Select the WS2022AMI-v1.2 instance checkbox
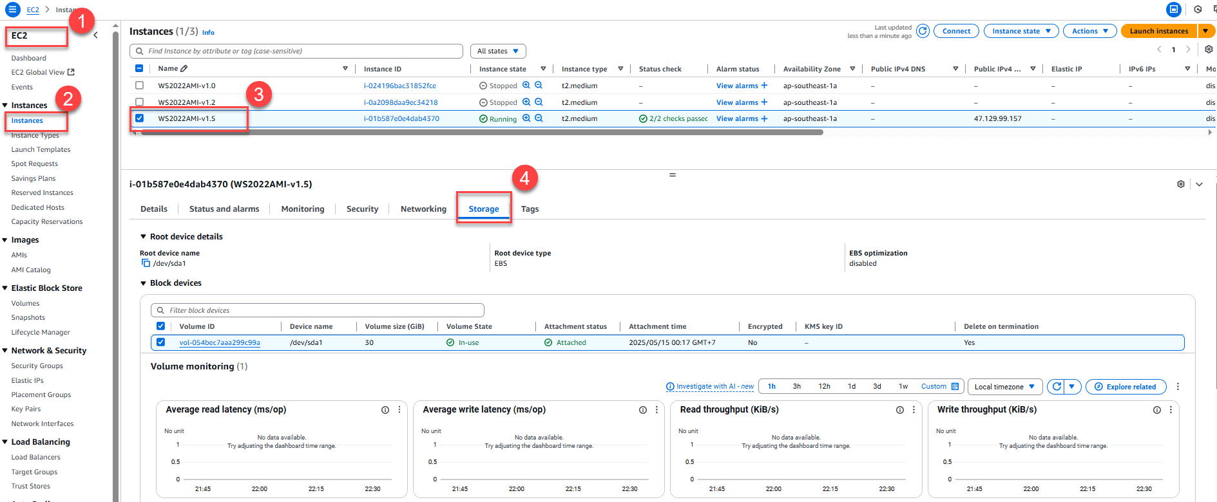The height and width of the screenshot is (502, 1217). pyautogui.click(x=139, y=102)
